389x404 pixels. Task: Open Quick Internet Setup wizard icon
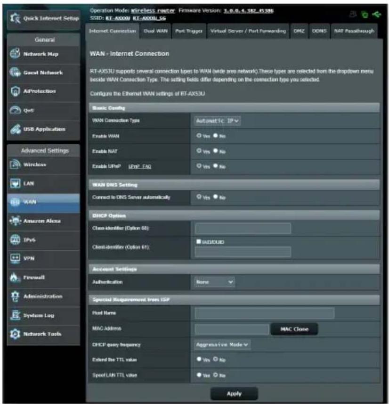click(15, 18)
